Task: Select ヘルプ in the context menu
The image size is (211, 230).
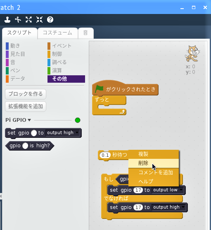Action: click(154, 181)
